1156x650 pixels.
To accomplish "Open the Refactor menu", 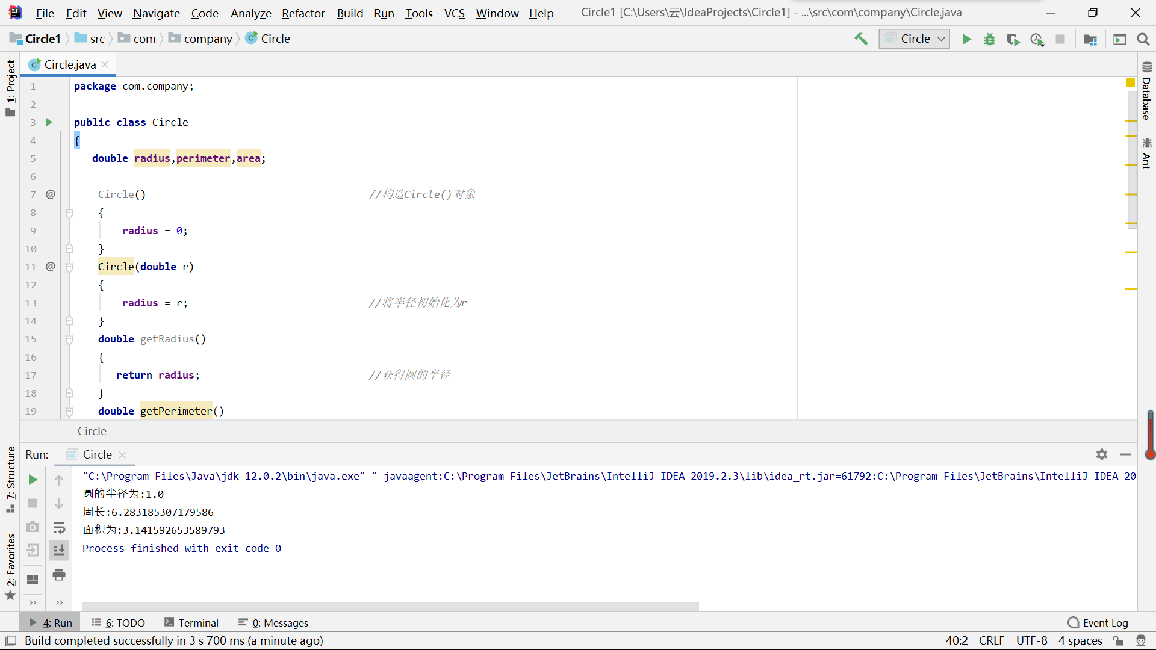I will click(x=303, y=13).
